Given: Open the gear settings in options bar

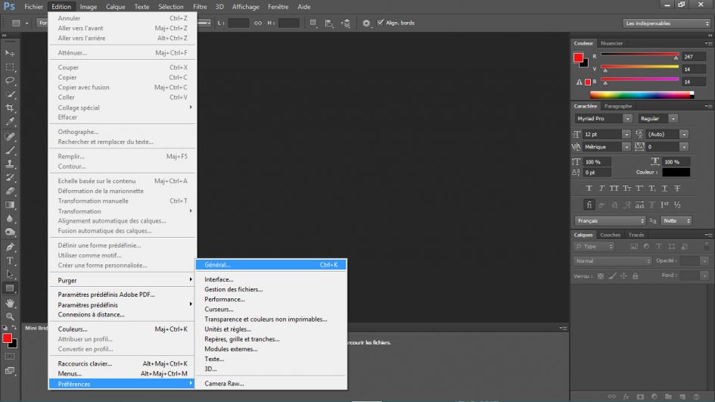Looking at the screenshot, I should [366, 23].
